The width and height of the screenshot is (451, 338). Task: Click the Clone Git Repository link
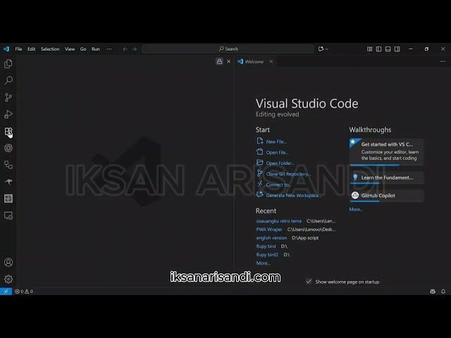click(x=288, y=174)
